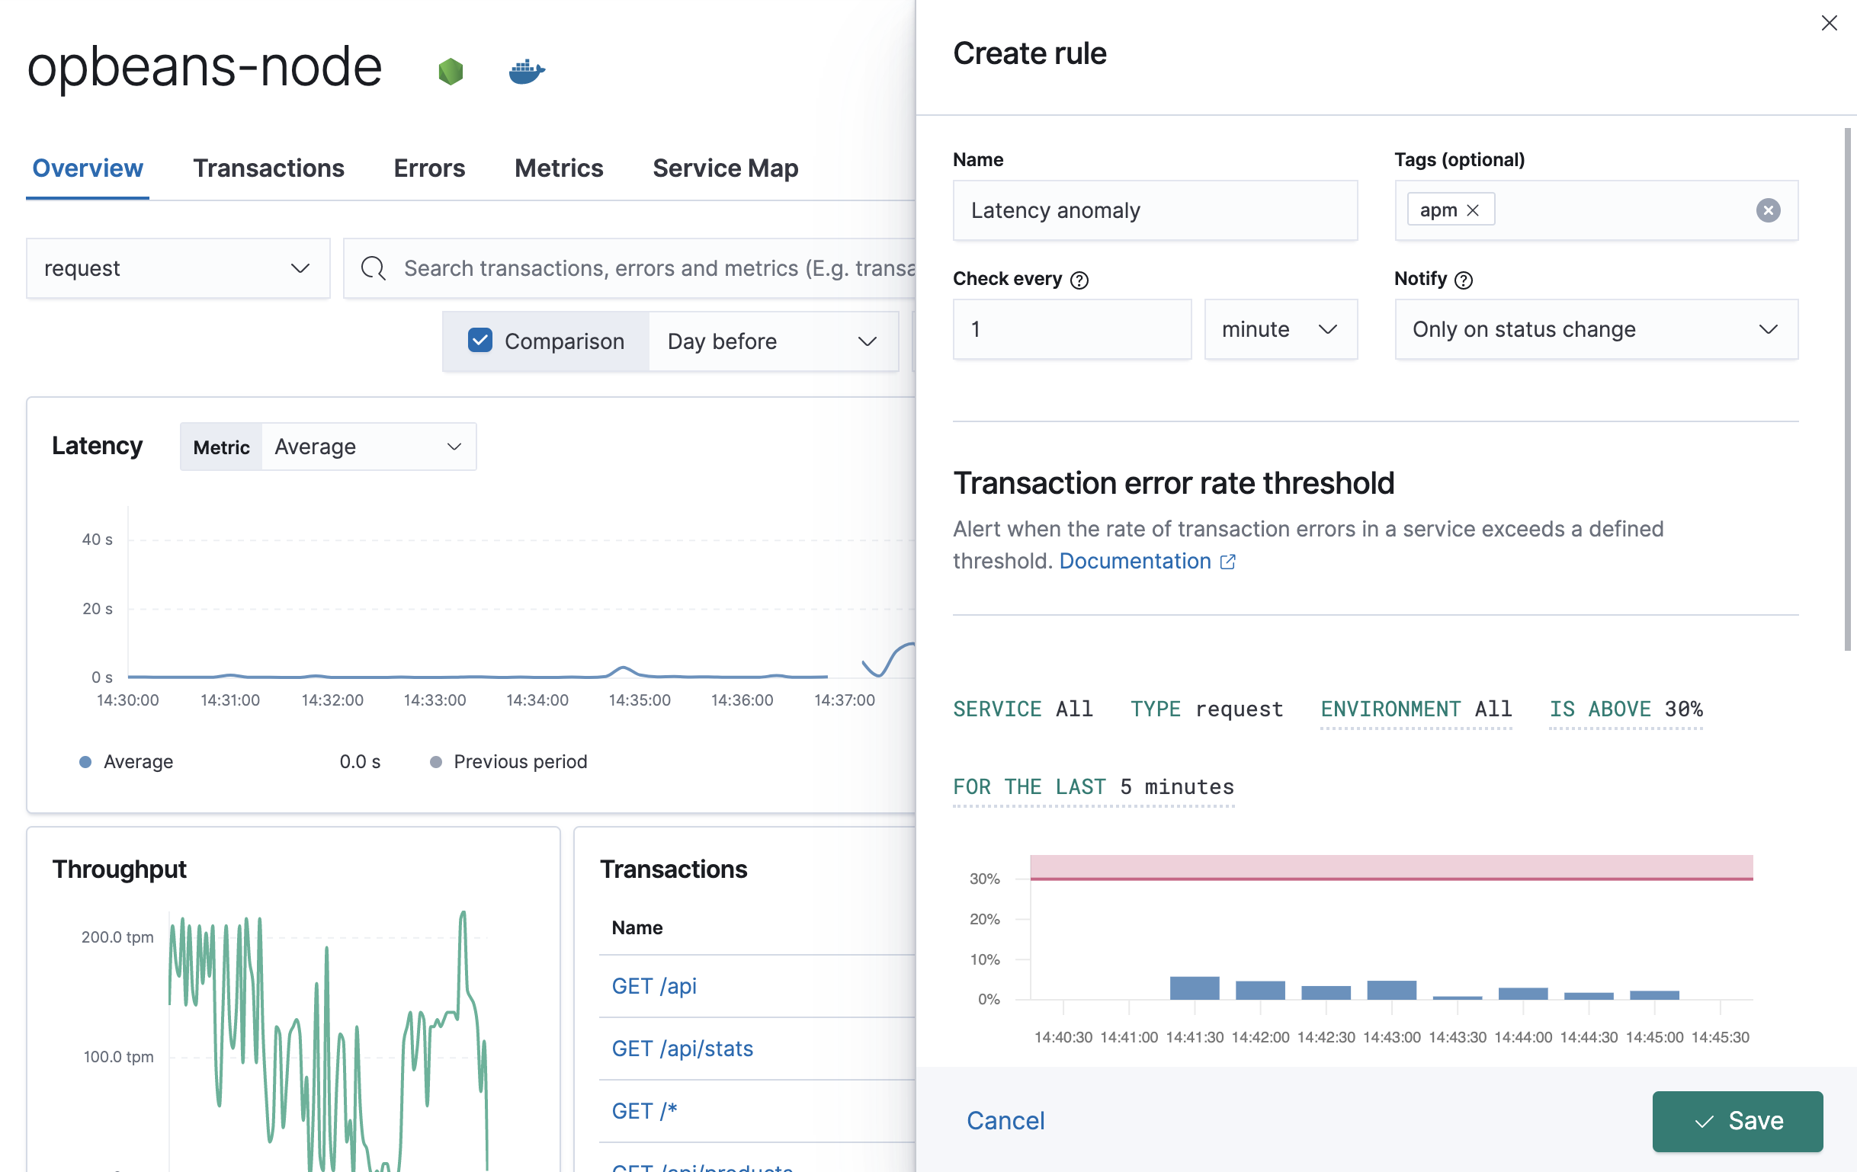The width and height of the screenshot is (1857, 1172).
Task: Click the Notify help icon
Action: 1463,280
